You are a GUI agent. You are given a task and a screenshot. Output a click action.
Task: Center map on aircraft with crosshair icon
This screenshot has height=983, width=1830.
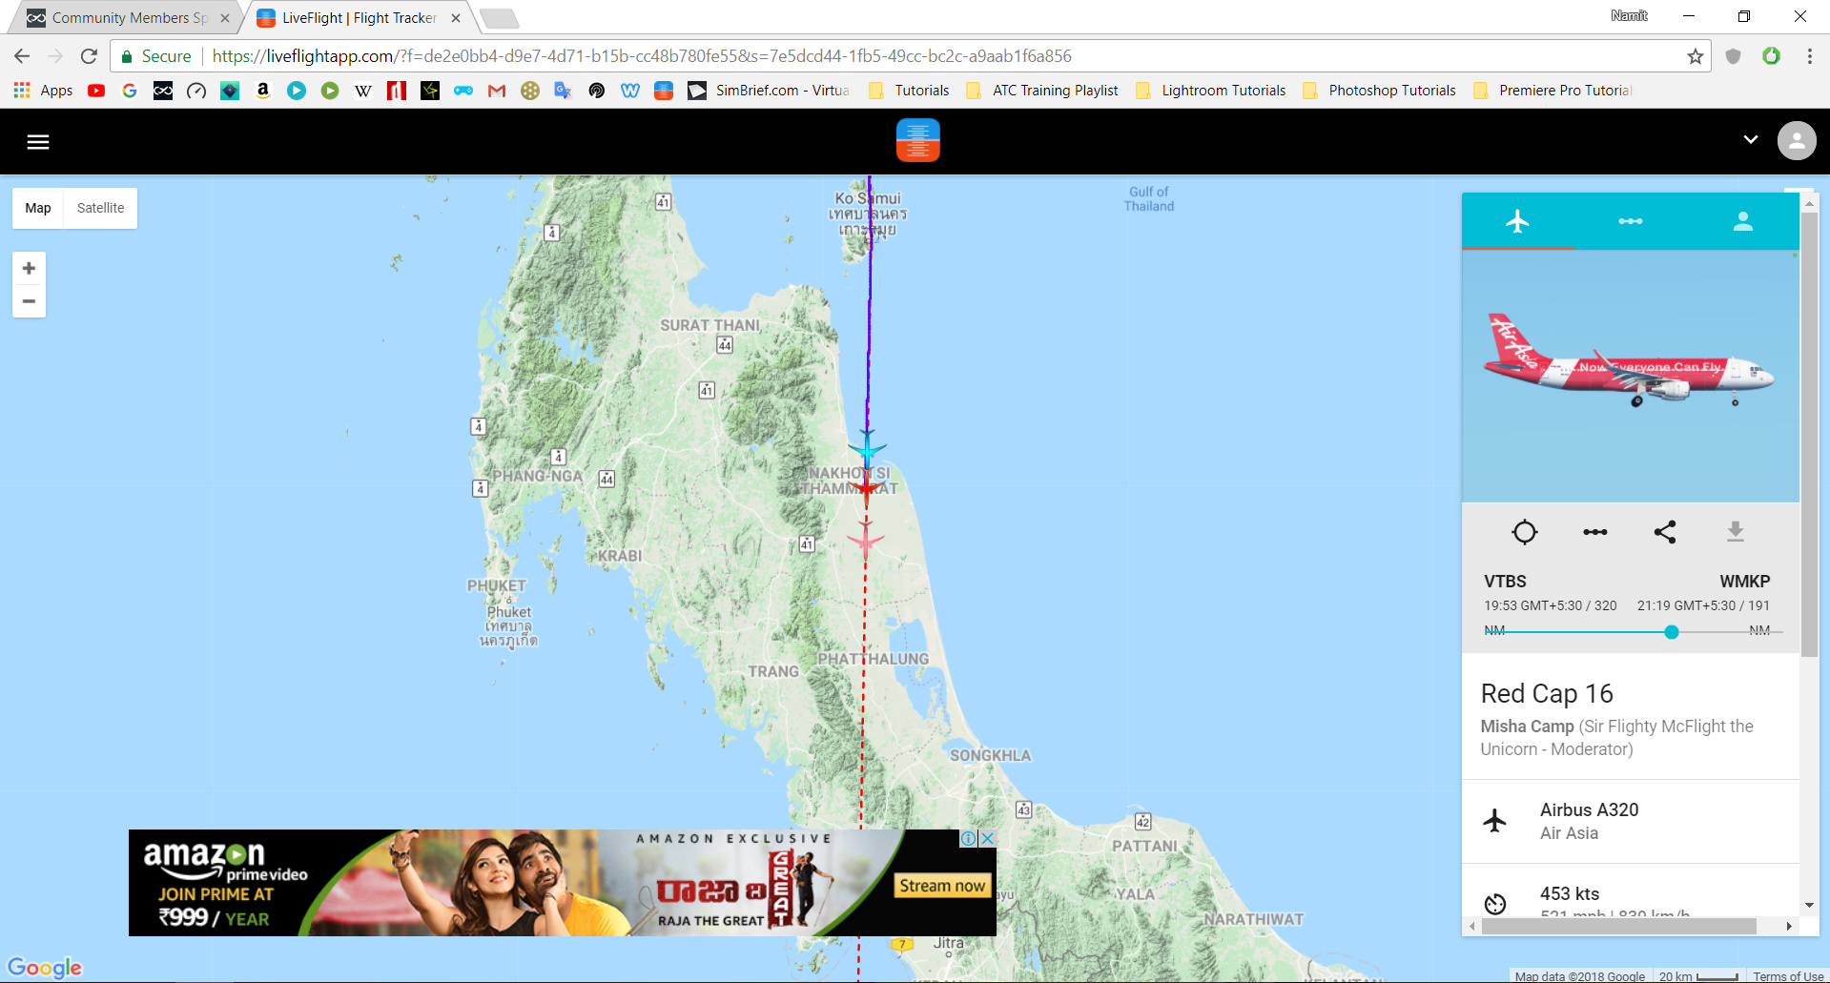pyautogui.click(x=1524, y=532)
